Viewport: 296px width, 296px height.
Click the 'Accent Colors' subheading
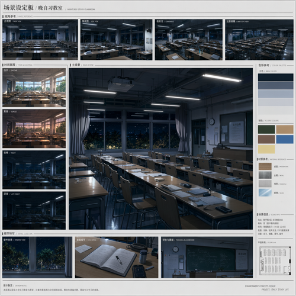coord(272,121)
